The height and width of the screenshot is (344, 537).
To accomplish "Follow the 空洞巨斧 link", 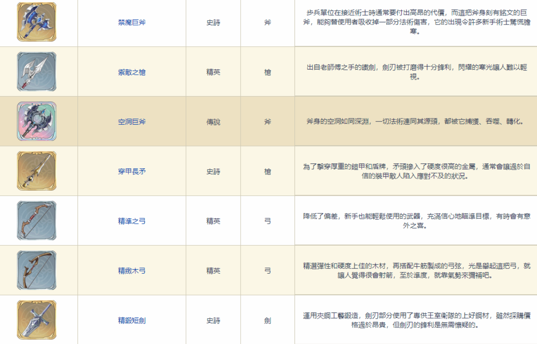I will coord(132,122).
